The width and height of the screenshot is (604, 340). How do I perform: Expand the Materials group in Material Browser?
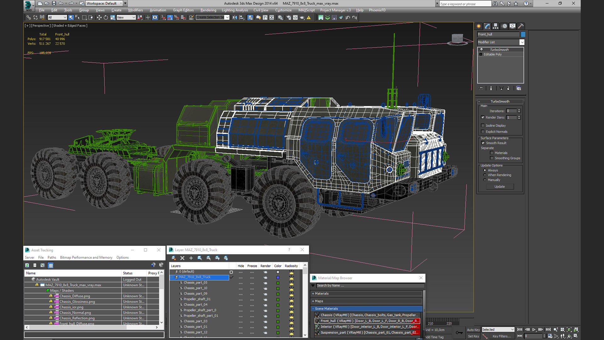point(367,294)
